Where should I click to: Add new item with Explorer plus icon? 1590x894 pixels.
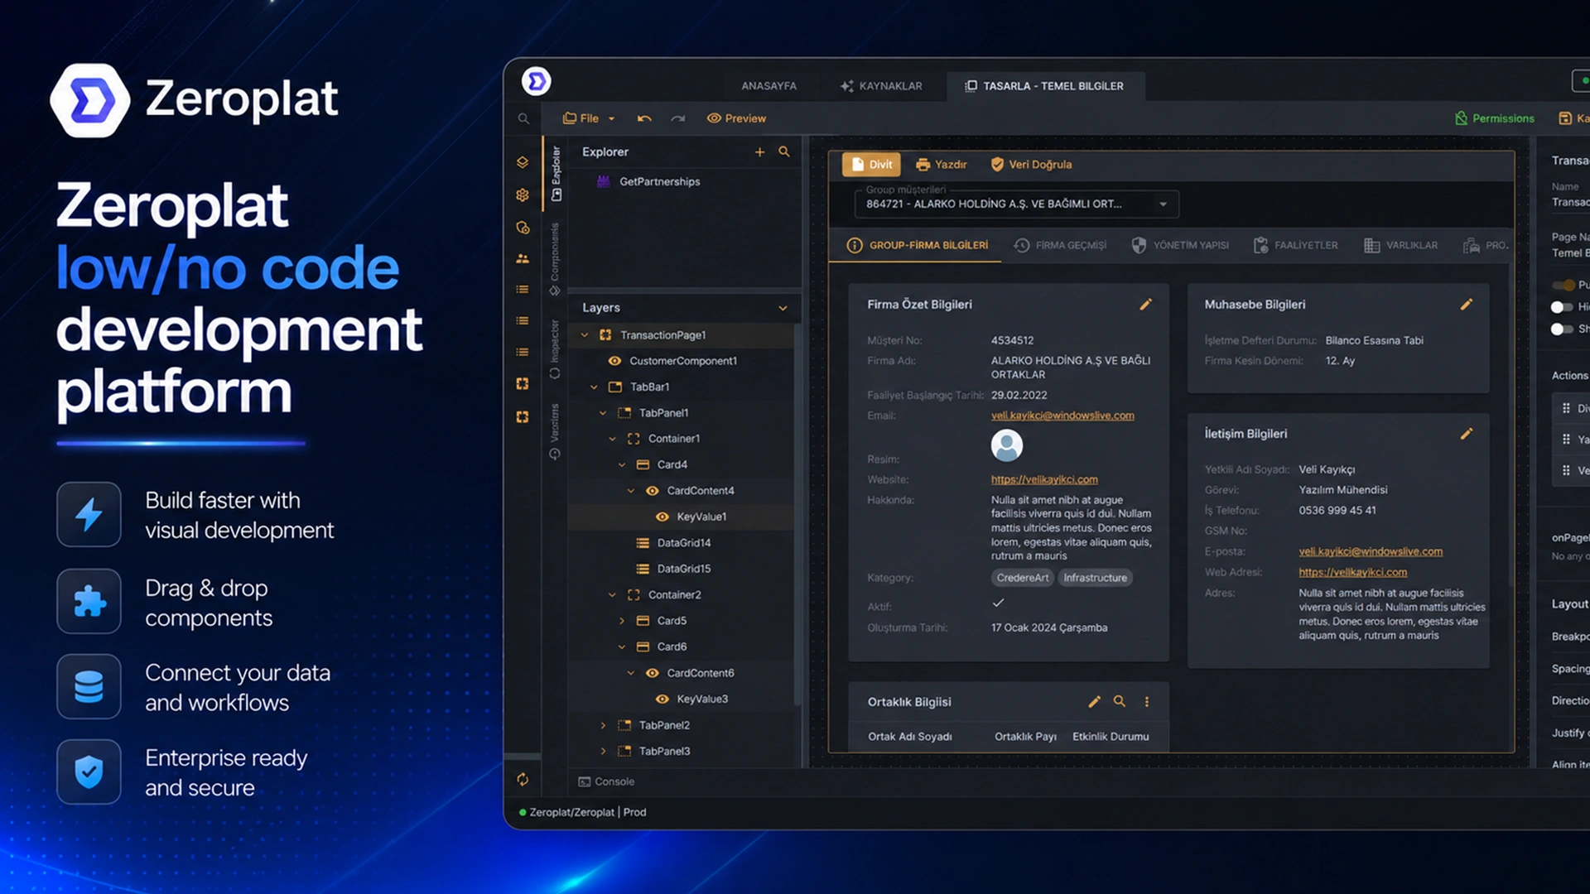click(x=759, y=151)
